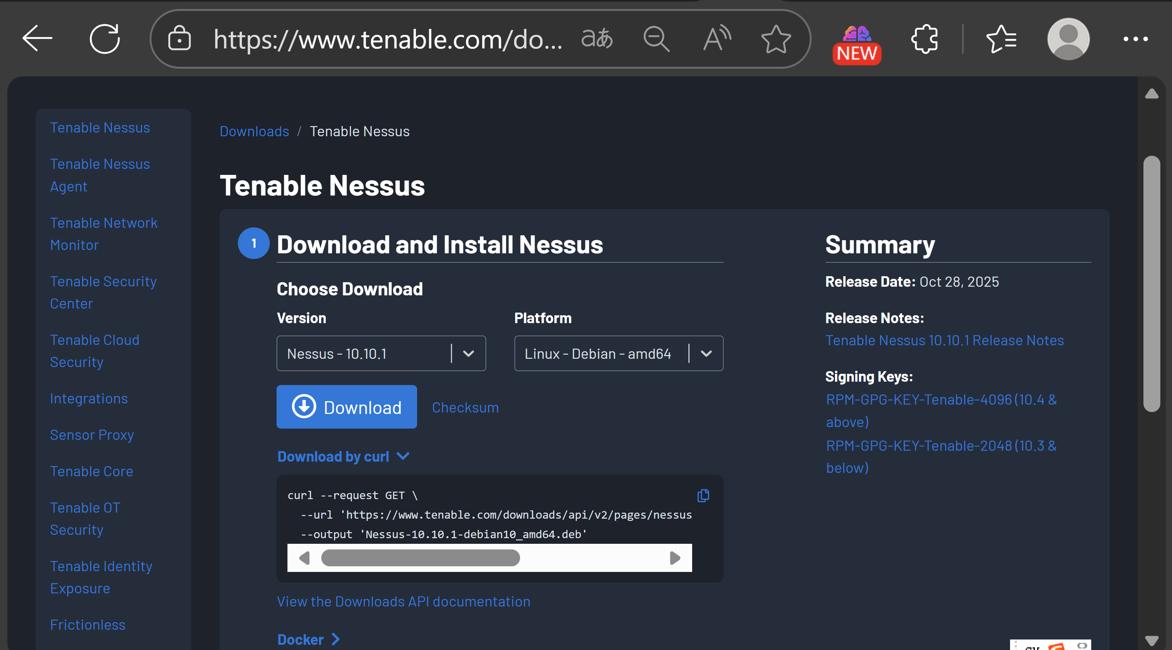Add page to favorites star icon
The height and width of the screenshot is (650, 1172).
[x=776, y=39]
